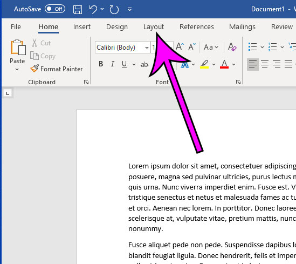Image resolution: width=296 pixels, height=264 pixels.
Task: Open the Review tab
Action: tap(282, 27)
